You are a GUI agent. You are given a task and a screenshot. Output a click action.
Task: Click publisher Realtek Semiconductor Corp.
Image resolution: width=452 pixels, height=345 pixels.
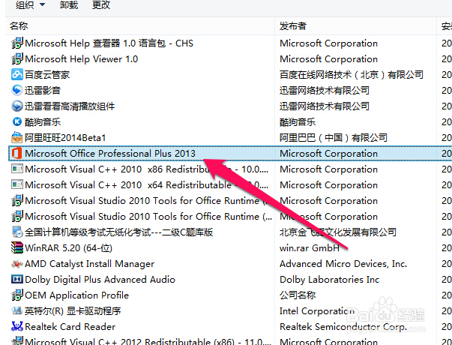tap(343, 326)
